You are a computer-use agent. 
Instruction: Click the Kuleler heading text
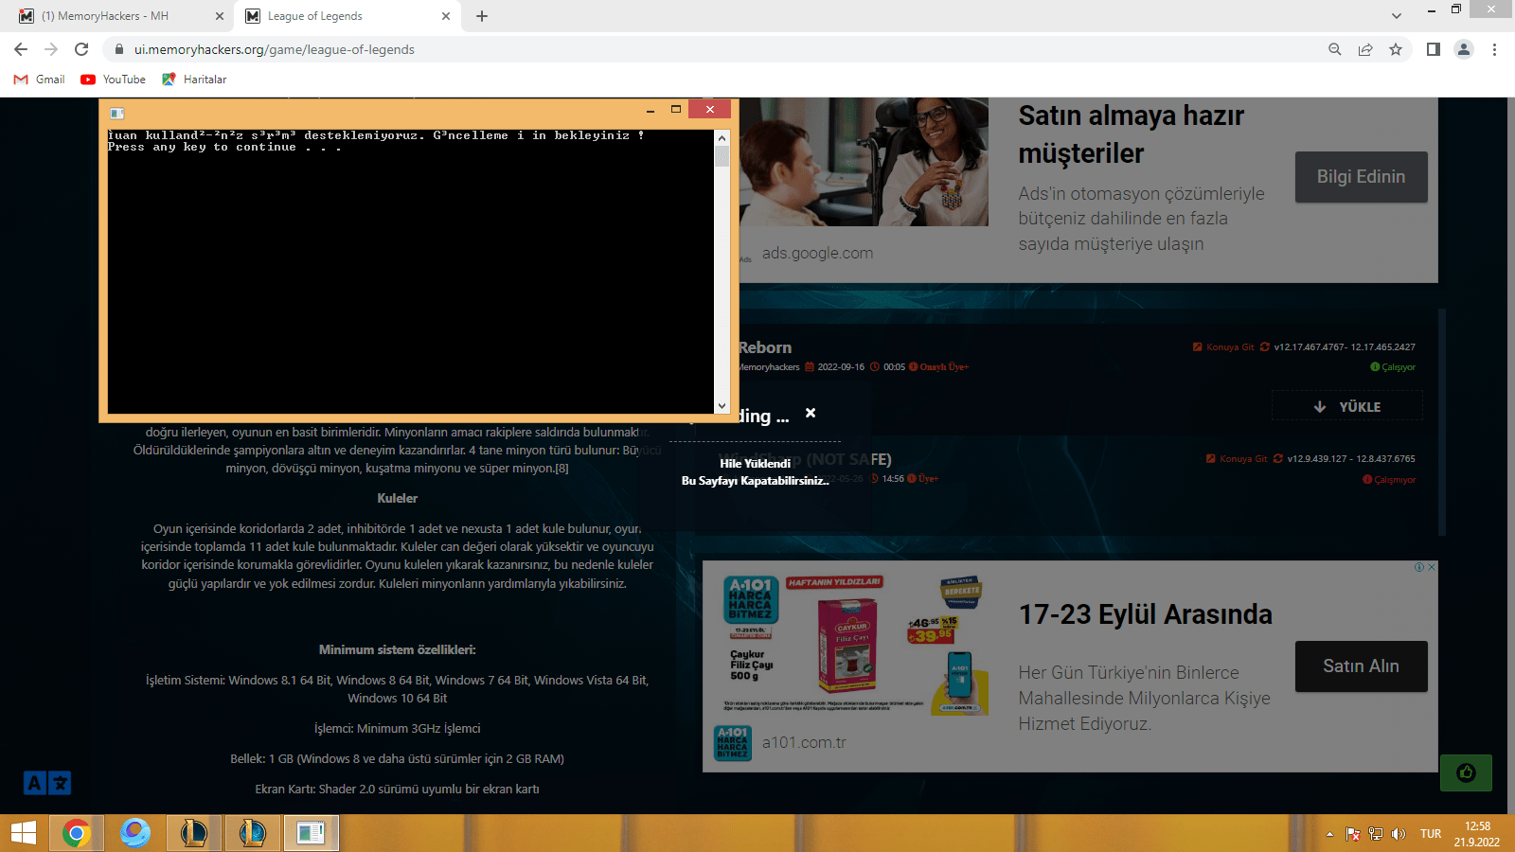tap(398, 498)
